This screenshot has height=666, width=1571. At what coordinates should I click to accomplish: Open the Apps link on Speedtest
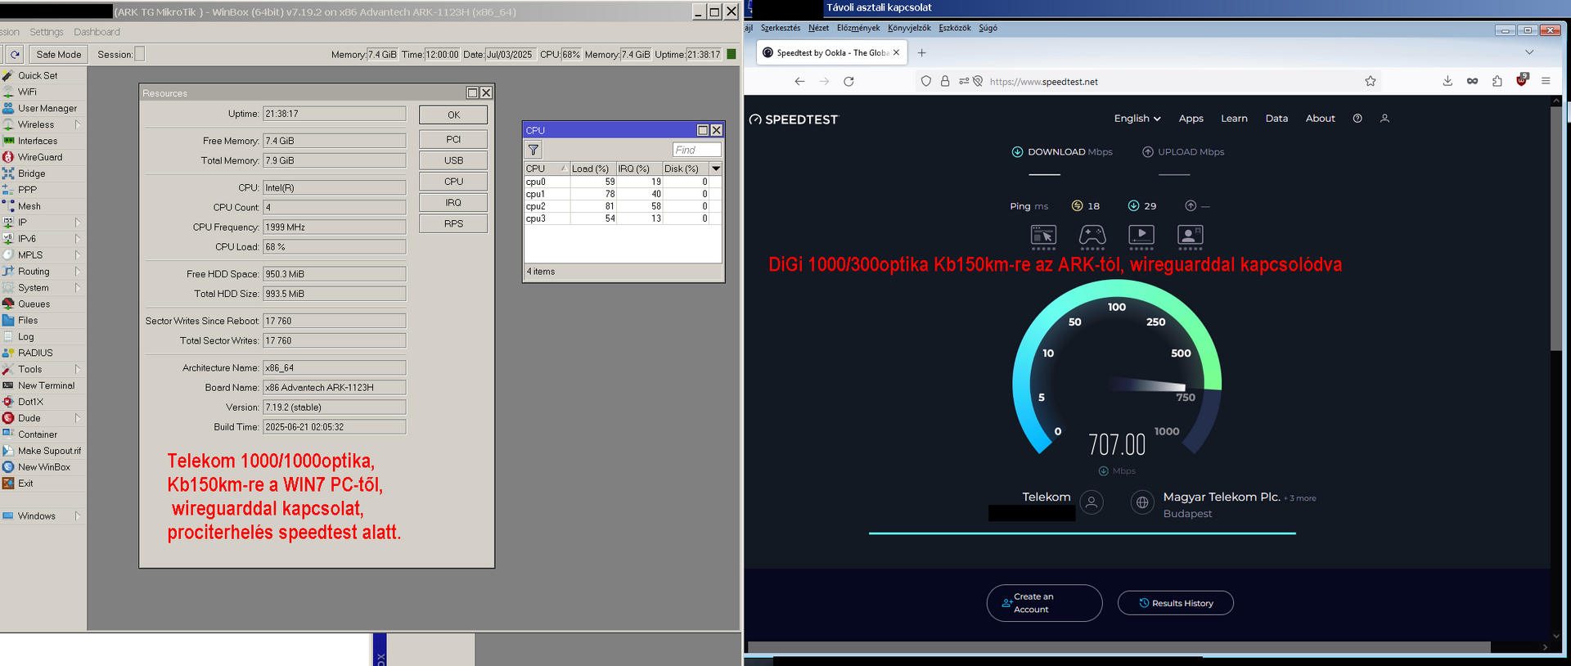1191,119
